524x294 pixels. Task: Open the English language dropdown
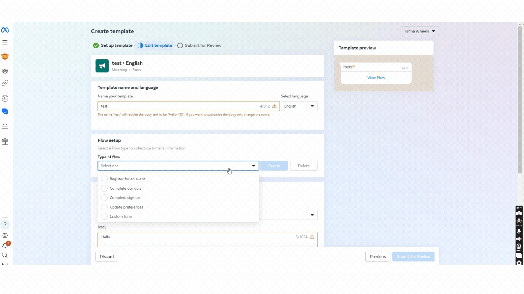click(299, 106)
